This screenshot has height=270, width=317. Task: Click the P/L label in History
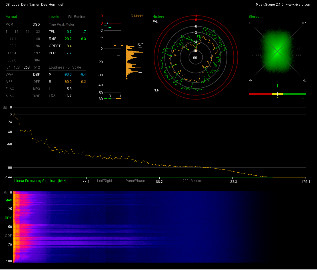(155, 22)
